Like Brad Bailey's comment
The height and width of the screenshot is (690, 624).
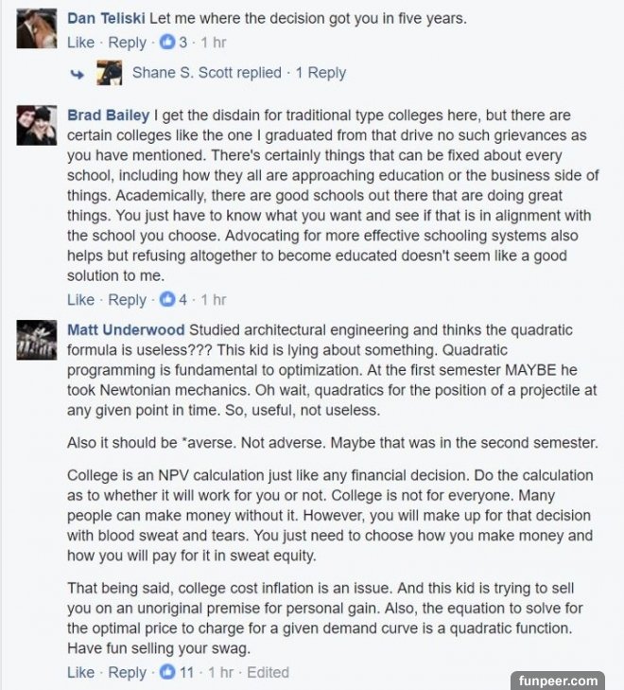(x=81, y=300)
